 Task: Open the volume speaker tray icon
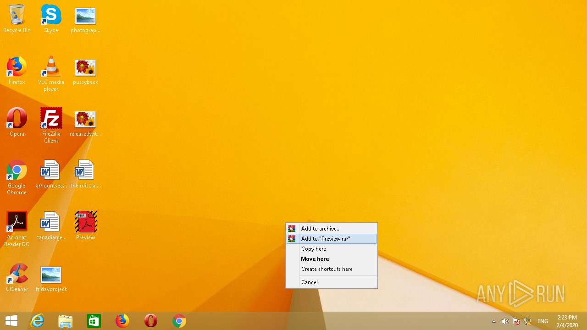coord(505,321)
